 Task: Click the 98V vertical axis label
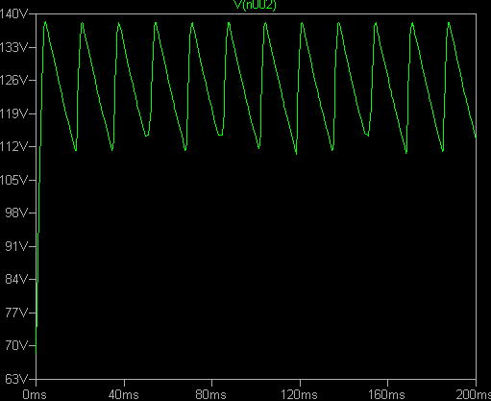point(16,213)
